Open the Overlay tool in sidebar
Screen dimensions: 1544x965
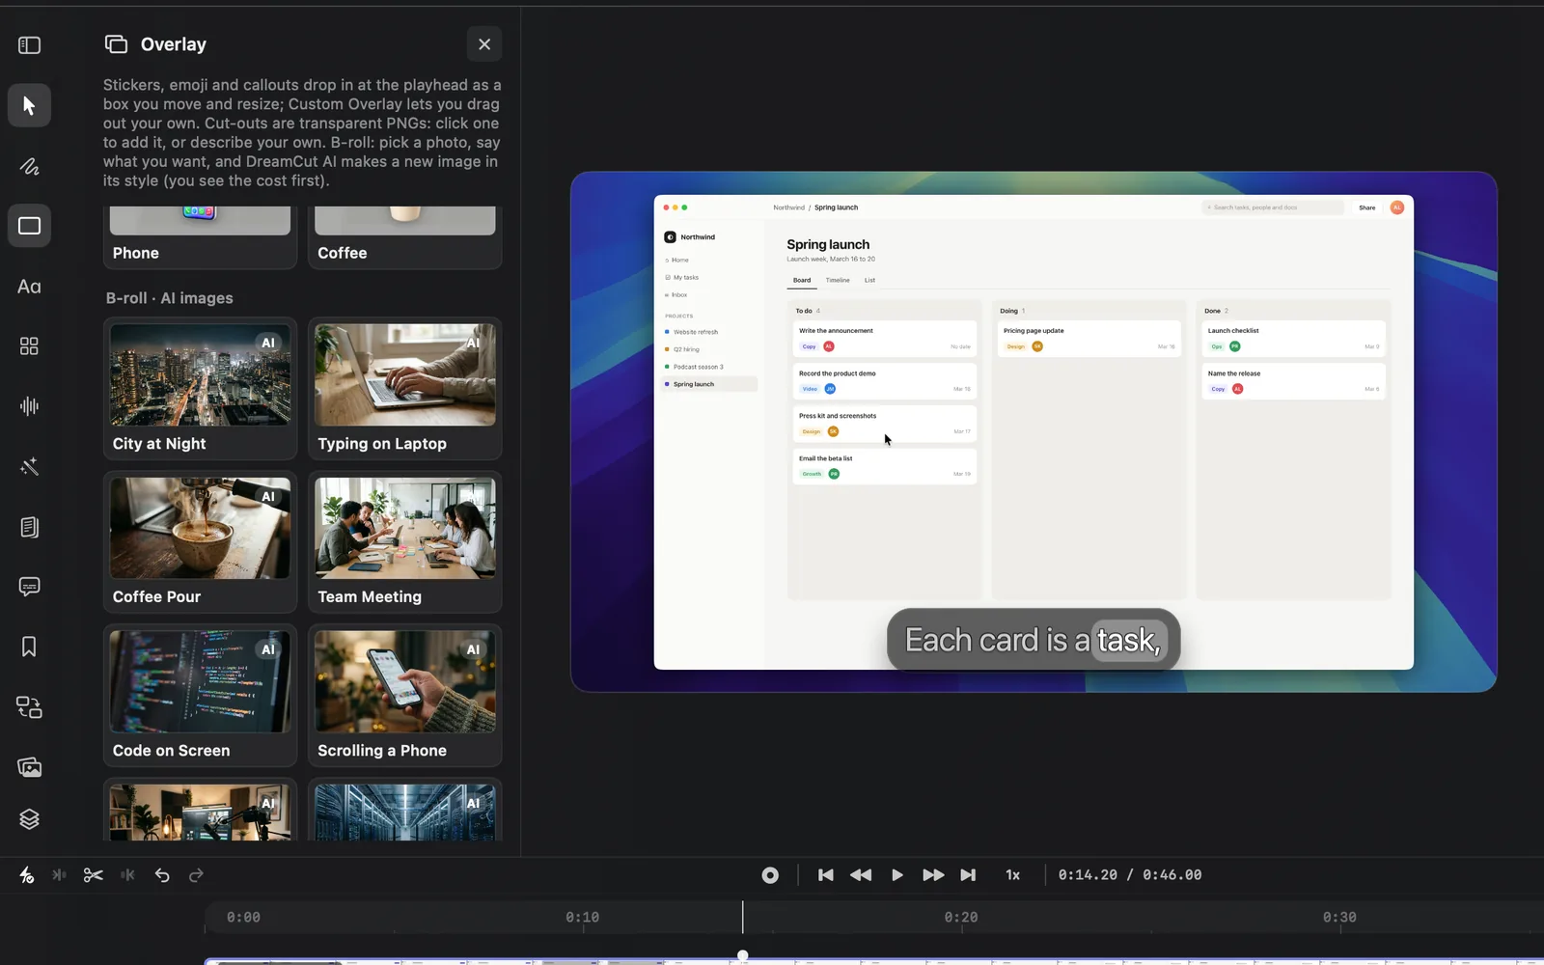pos(29,226)
